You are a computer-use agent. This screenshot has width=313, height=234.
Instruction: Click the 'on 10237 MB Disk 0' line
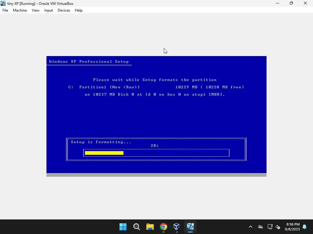pos(155,94)
